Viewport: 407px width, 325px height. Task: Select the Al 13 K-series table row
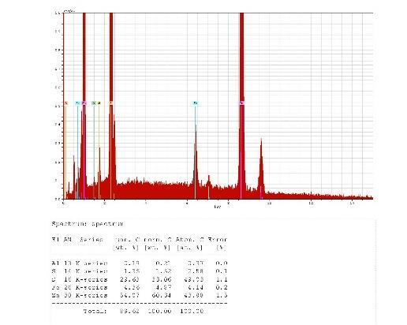tap(140, 263)
